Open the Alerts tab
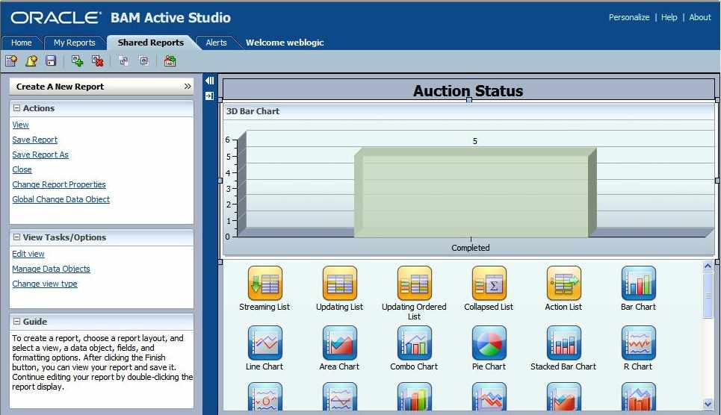The height and width of the screenshot is (415, 721). click(216, 43)
